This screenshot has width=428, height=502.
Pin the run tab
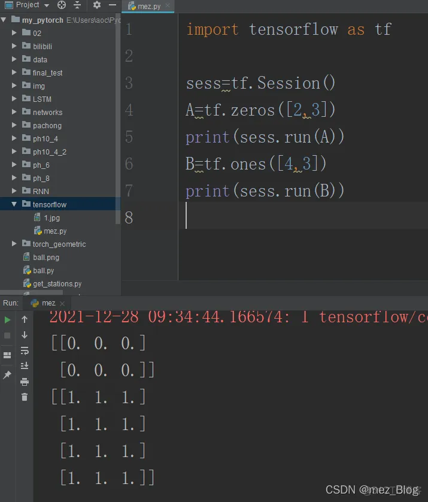[x=7, y=374]
